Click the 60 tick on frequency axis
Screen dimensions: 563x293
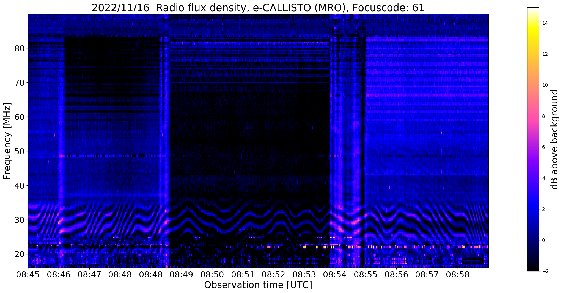click(20, 117)
